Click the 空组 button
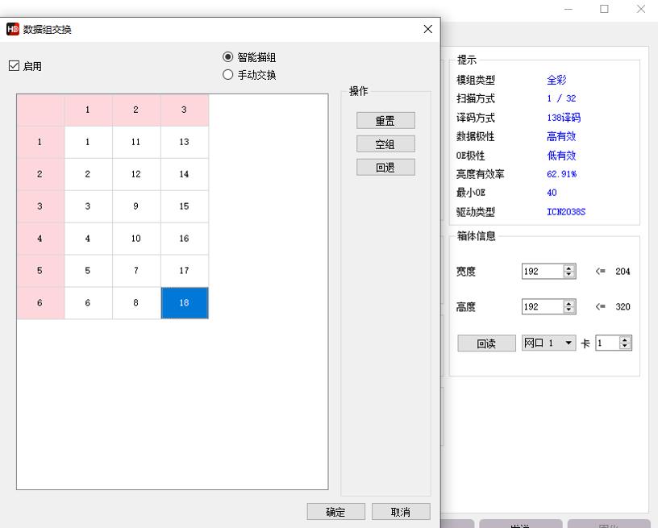The height and width of the screenshot is (528, 658). pos(385,145)
